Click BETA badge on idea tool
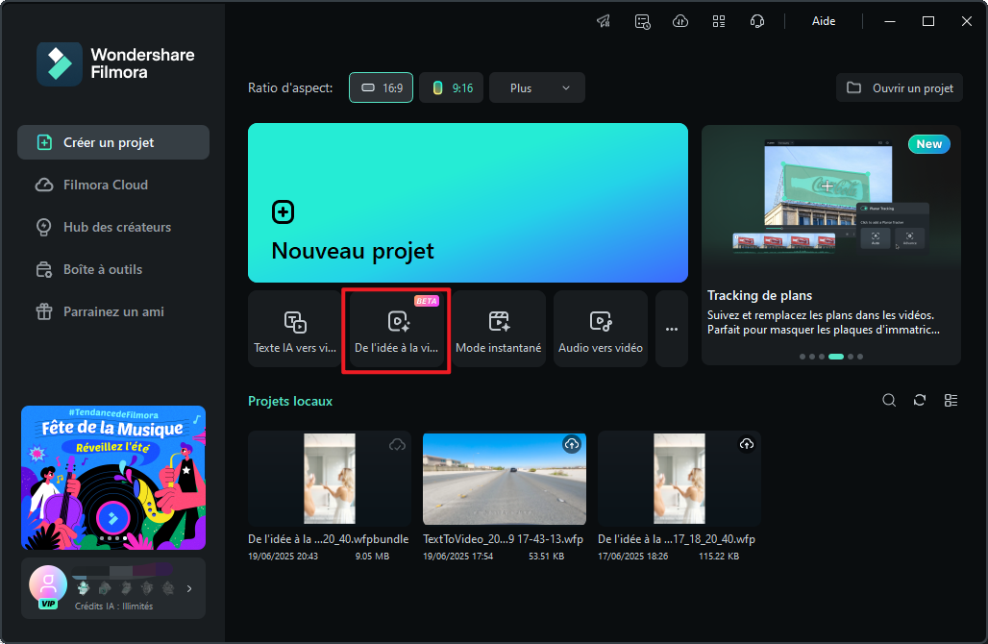Screen dimensions: 988x644 point(427,301)
